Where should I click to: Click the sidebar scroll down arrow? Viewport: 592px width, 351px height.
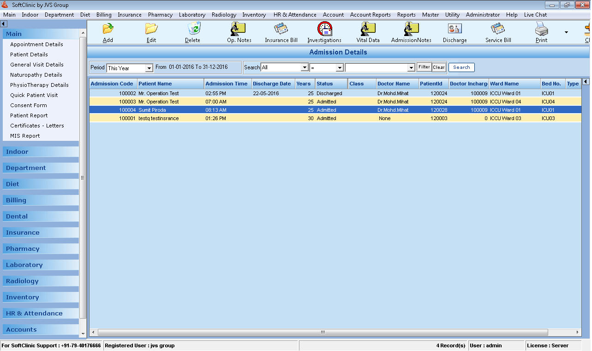click(x=83, y=334)
